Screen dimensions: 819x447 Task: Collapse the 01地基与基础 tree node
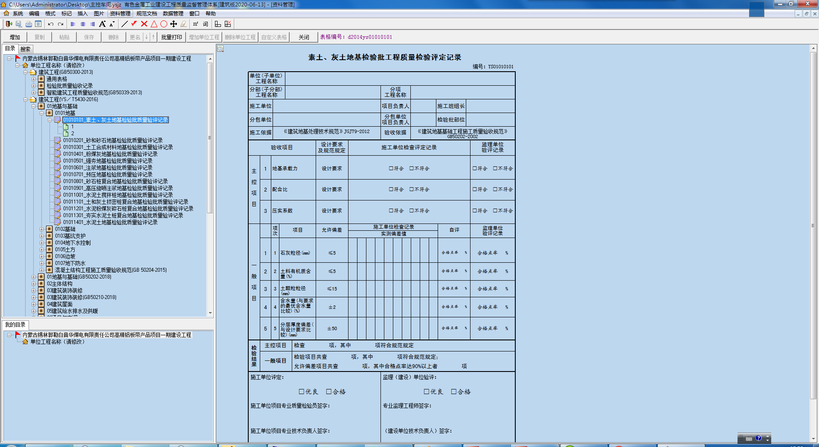click(x=34, y=106)
